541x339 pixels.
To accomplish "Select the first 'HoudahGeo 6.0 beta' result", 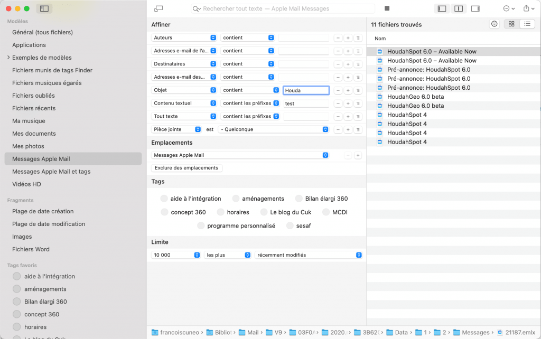I will pyautogui.click(x=454, y=97).
